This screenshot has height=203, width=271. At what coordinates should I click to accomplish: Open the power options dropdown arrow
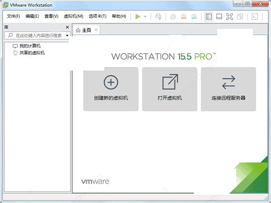[x=145, y=16]
